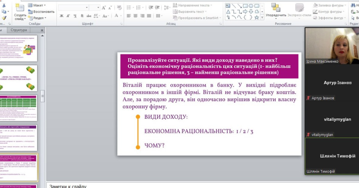Viewport: 359px width, 188px height.
Task: Pick the star shape in shapes gallery
Action: coord(256,17)
